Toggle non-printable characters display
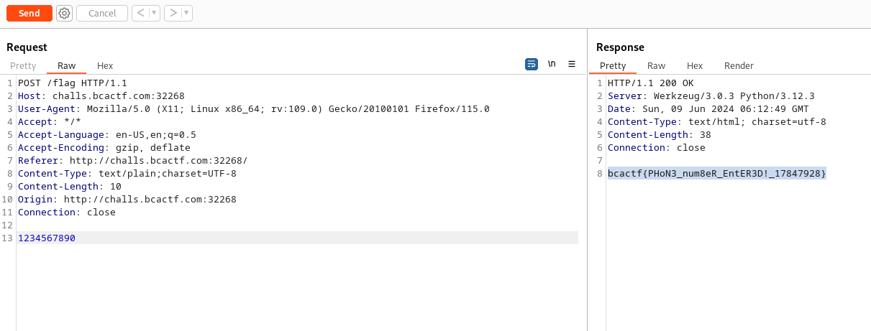This screenshot has height=331, width=871. pos(552,64)
